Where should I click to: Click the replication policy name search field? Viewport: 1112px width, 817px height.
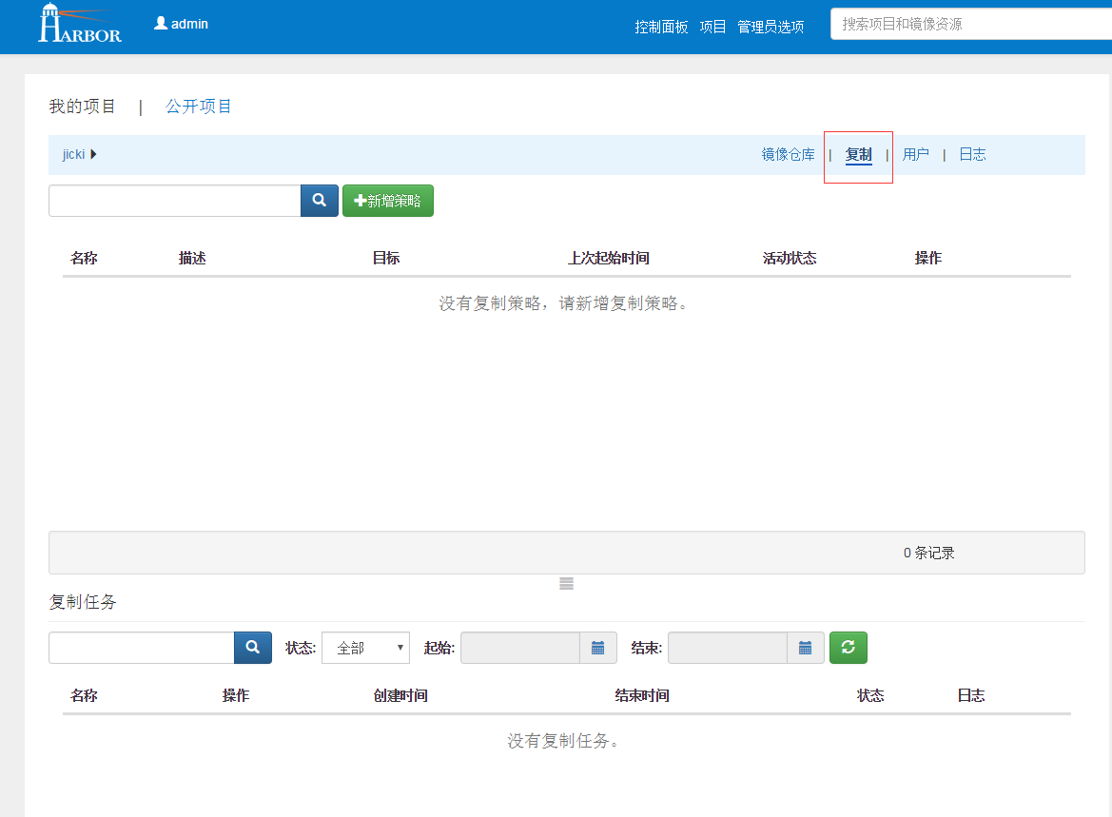[x=175, y=201]
